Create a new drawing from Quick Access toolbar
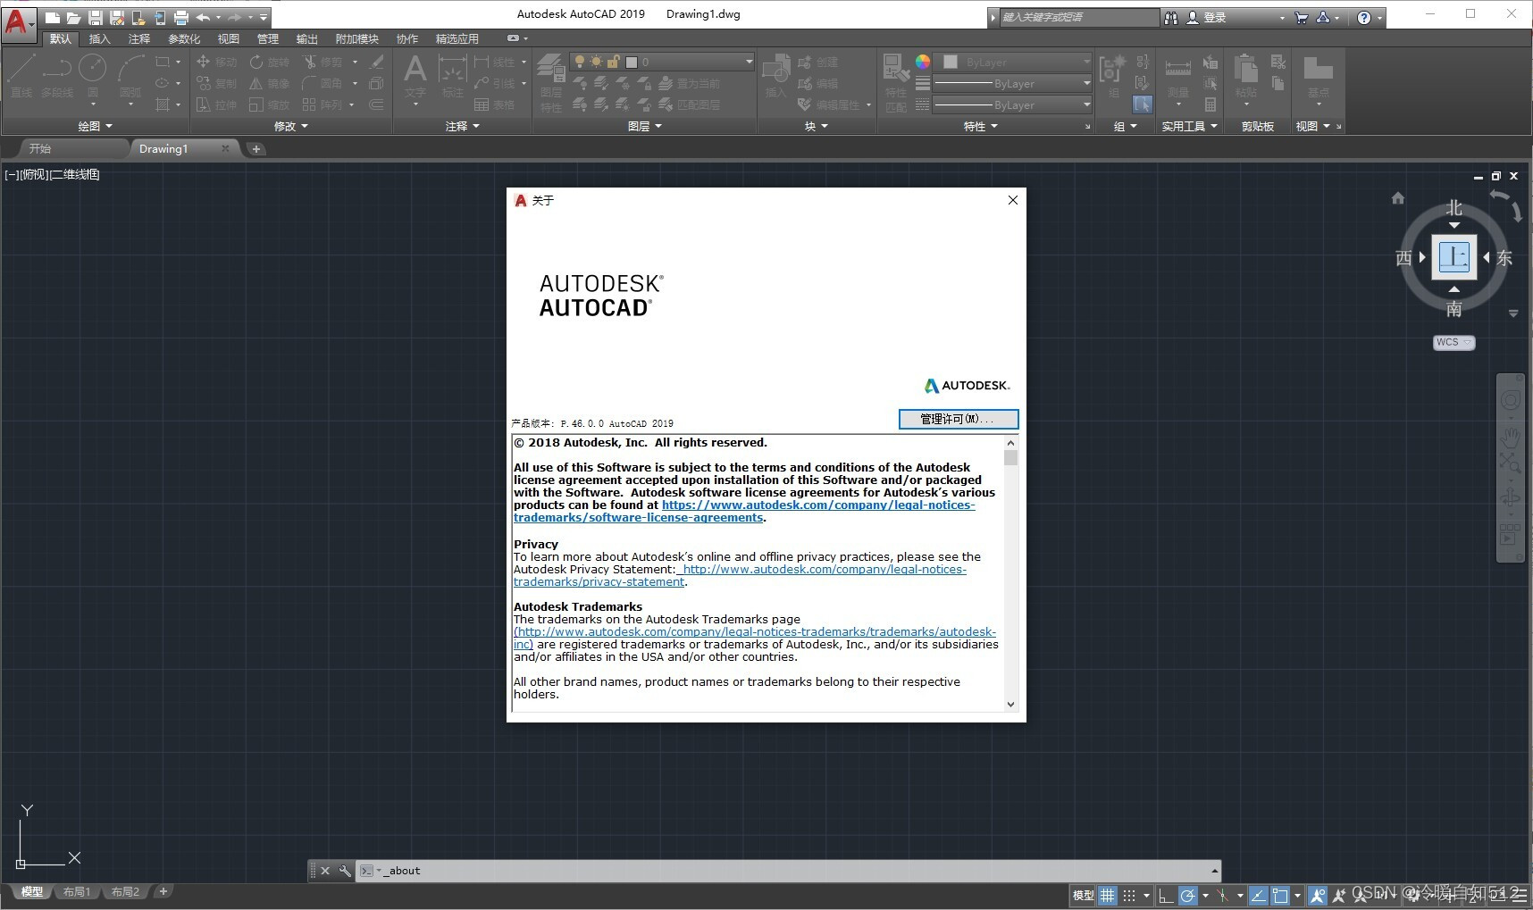Screen dimensions: 1533x910 point(52,17)
